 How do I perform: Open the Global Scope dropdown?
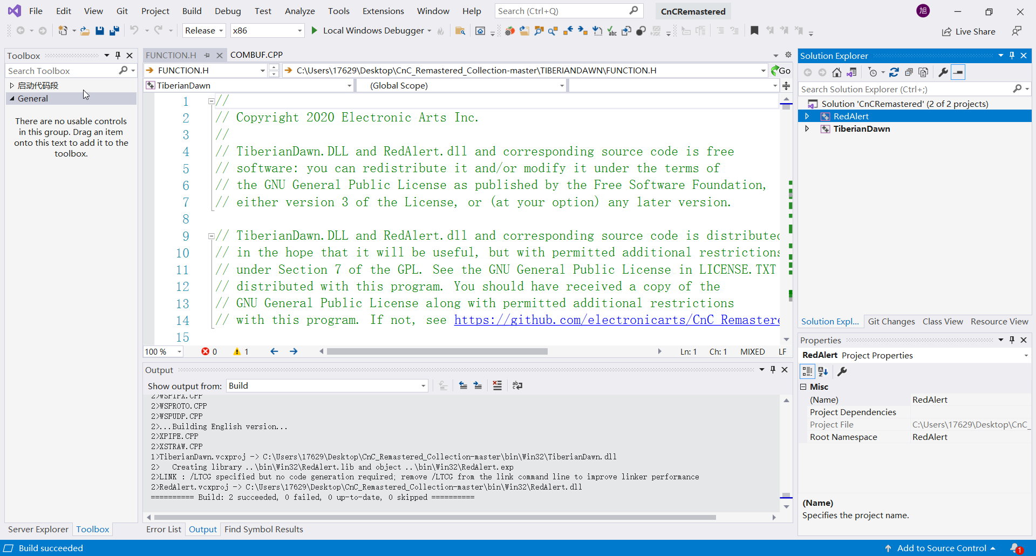pos(462,86)
